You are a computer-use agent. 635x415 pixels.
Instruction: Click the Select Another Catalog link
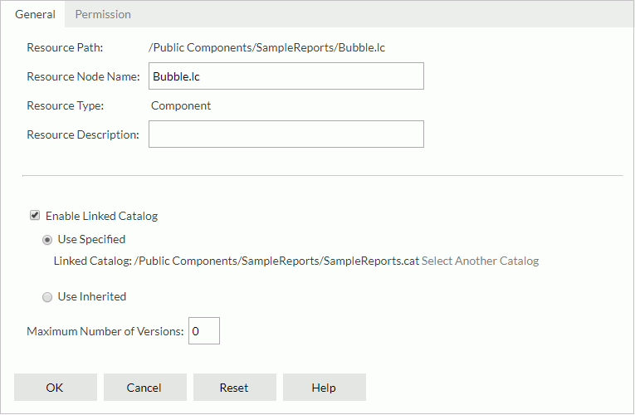pyautogui.click(x=480, y=261)
